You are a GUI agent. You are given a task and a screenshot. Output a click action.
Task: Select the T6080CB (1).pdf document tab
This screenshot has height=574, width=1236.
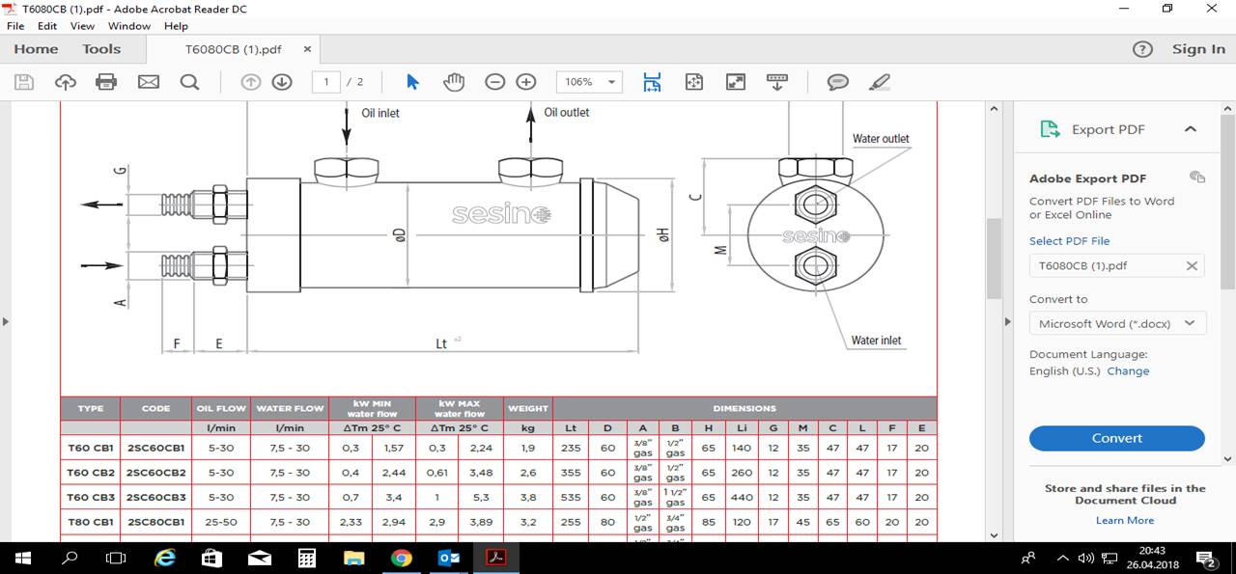point(234,49)
